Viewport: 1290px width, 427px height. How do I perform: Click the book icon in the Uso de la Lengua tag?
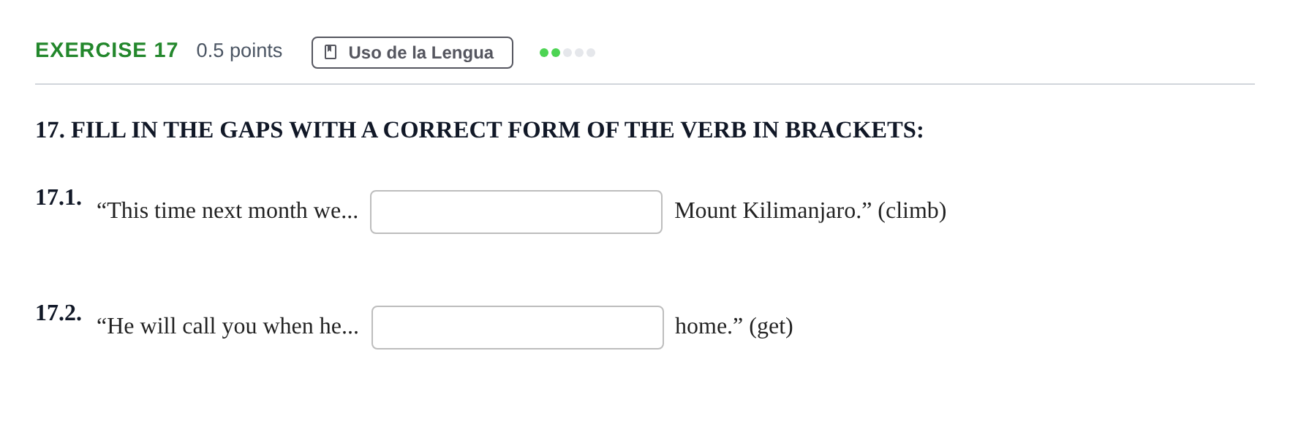pos(331,52)
